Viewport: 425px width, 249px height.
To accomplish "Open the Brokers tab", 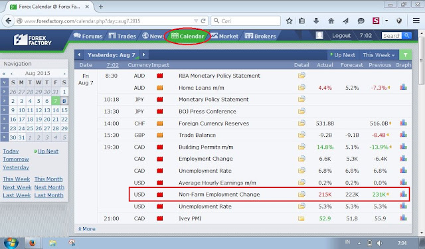I will [260, 36].
